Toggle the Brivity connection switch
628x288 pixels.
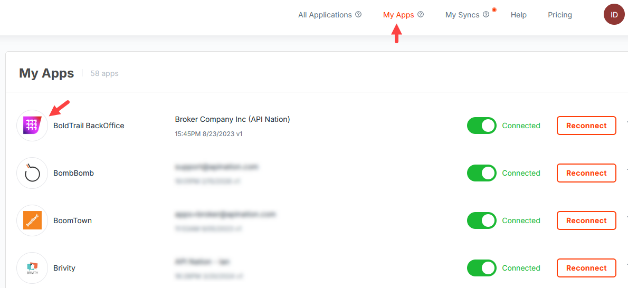click(482, 268)
